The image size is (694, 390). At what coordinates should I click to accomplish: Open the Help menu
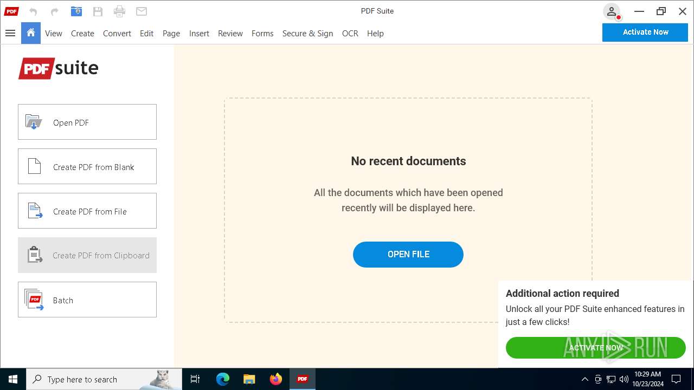click(x=375, y=33)
